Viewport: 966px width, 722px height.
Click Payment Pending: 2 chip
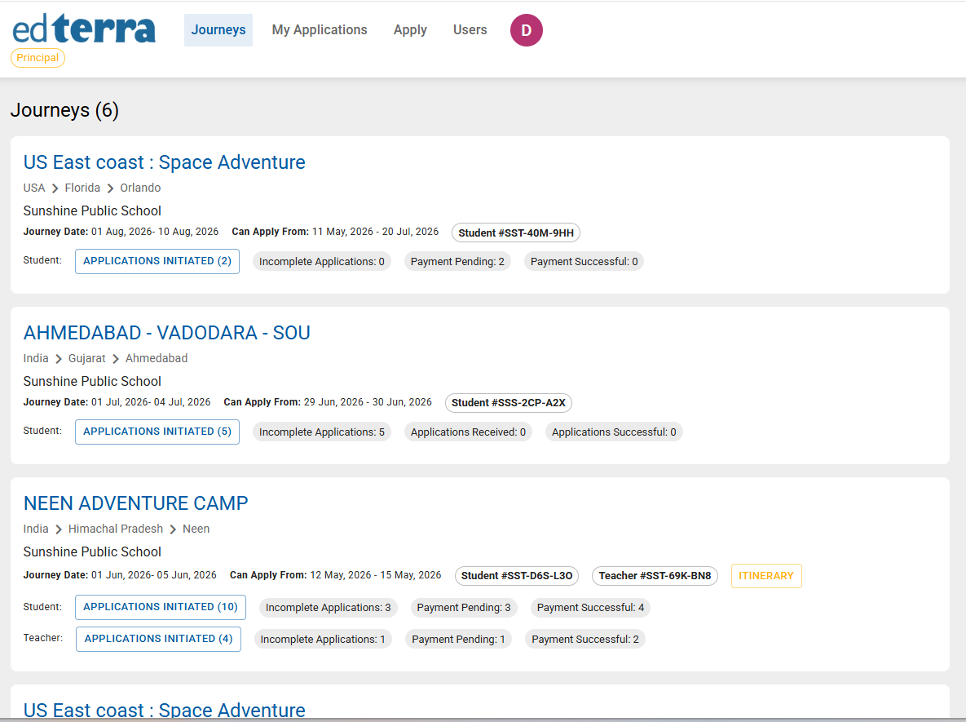457,261
